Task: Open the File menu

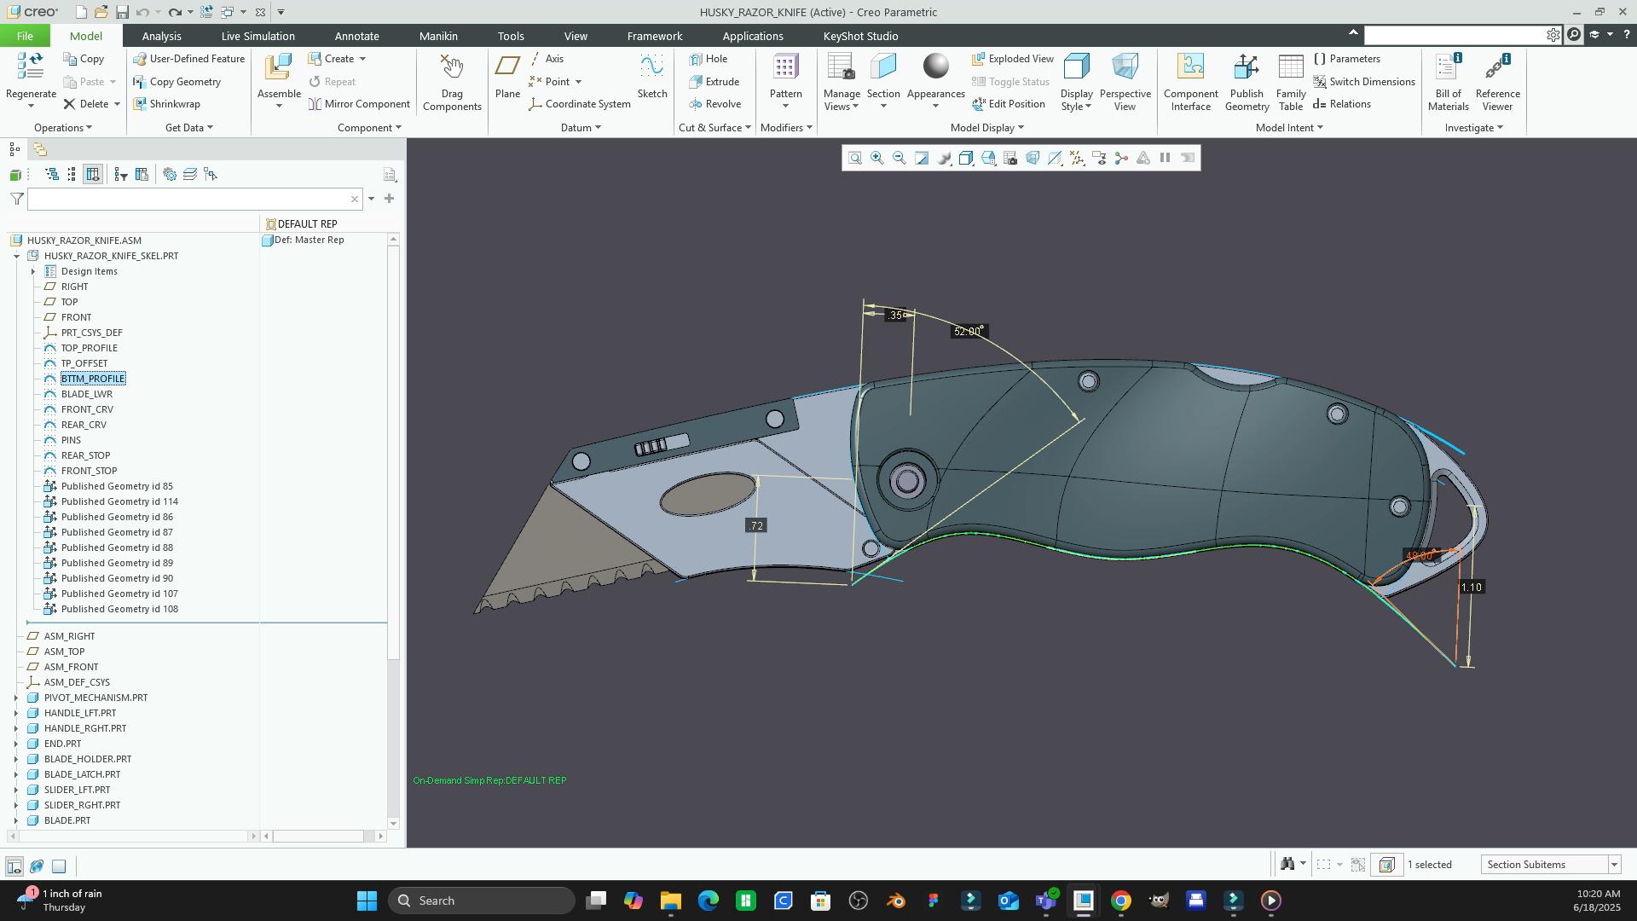Action: coord(25,36)
